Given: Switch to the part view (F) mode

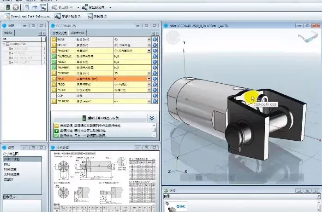Looking at the screenshot, I should coord(68,17).
